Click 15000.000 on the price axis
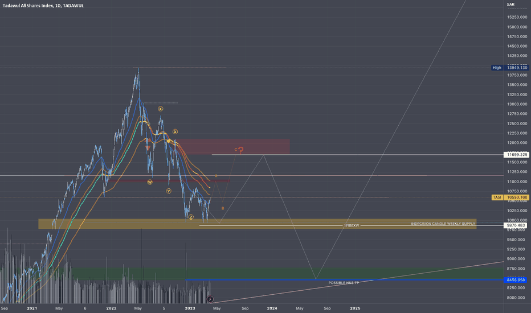 [x=517, y=27]
